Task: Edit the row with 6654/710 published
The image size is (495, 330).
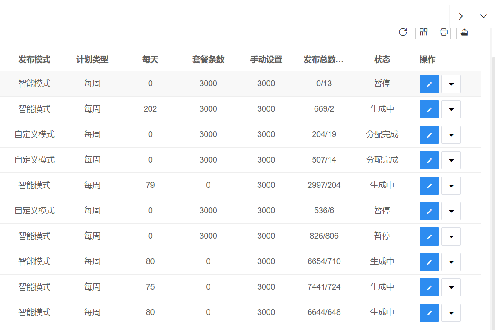Action: 429,262
